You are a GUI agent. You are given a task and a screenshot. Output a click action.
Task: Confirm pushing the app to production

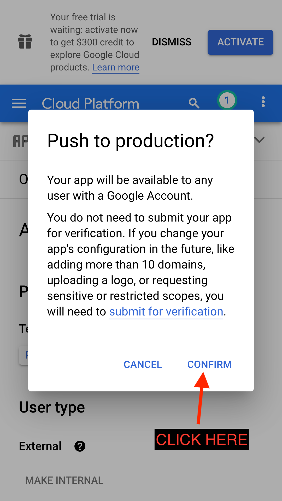209,365
